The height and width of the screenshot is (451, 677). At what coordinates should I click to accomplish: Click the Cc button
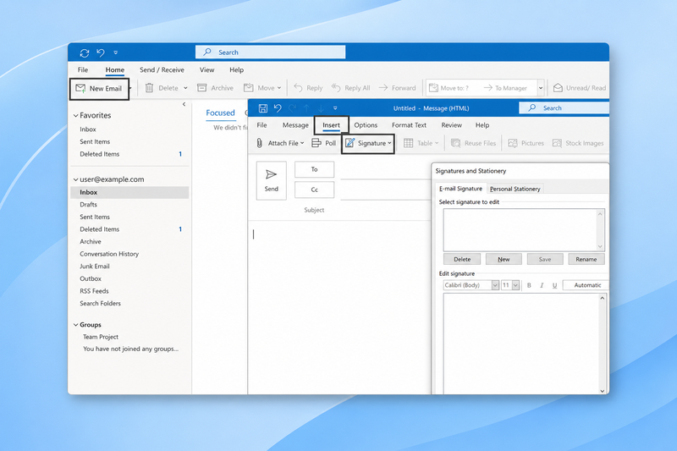tap(314, 190)
